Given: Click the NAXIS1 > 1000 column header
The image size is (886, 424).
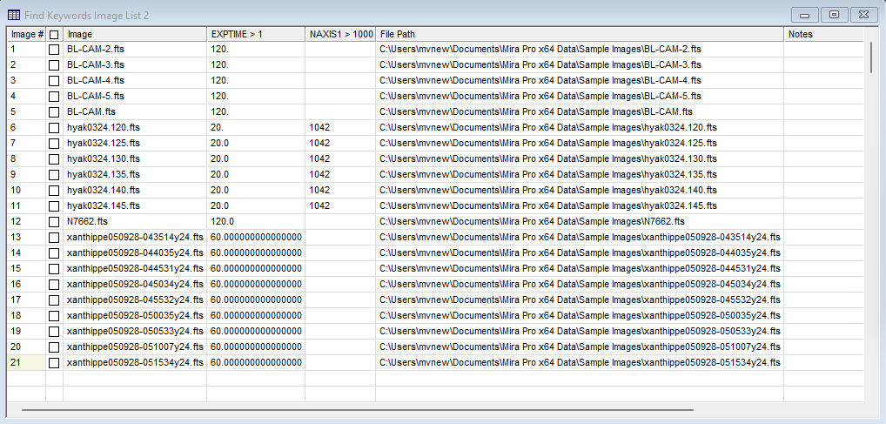Looking at the screenshot, I should (x=340, y=34).
